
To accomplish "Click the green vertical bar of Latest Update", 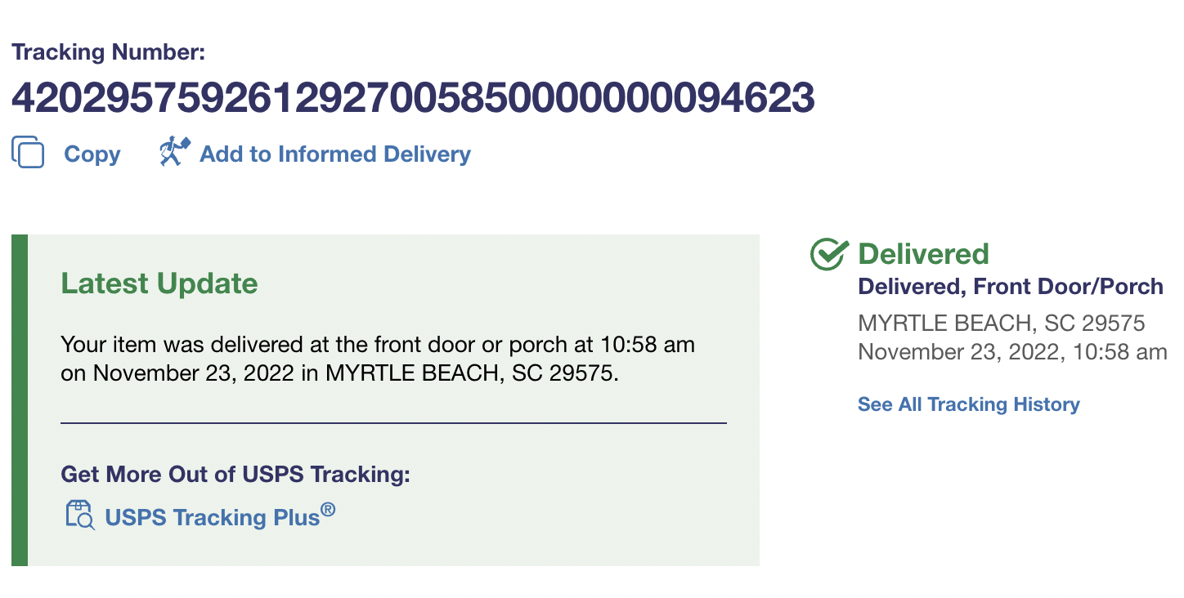I will [20, 400].
